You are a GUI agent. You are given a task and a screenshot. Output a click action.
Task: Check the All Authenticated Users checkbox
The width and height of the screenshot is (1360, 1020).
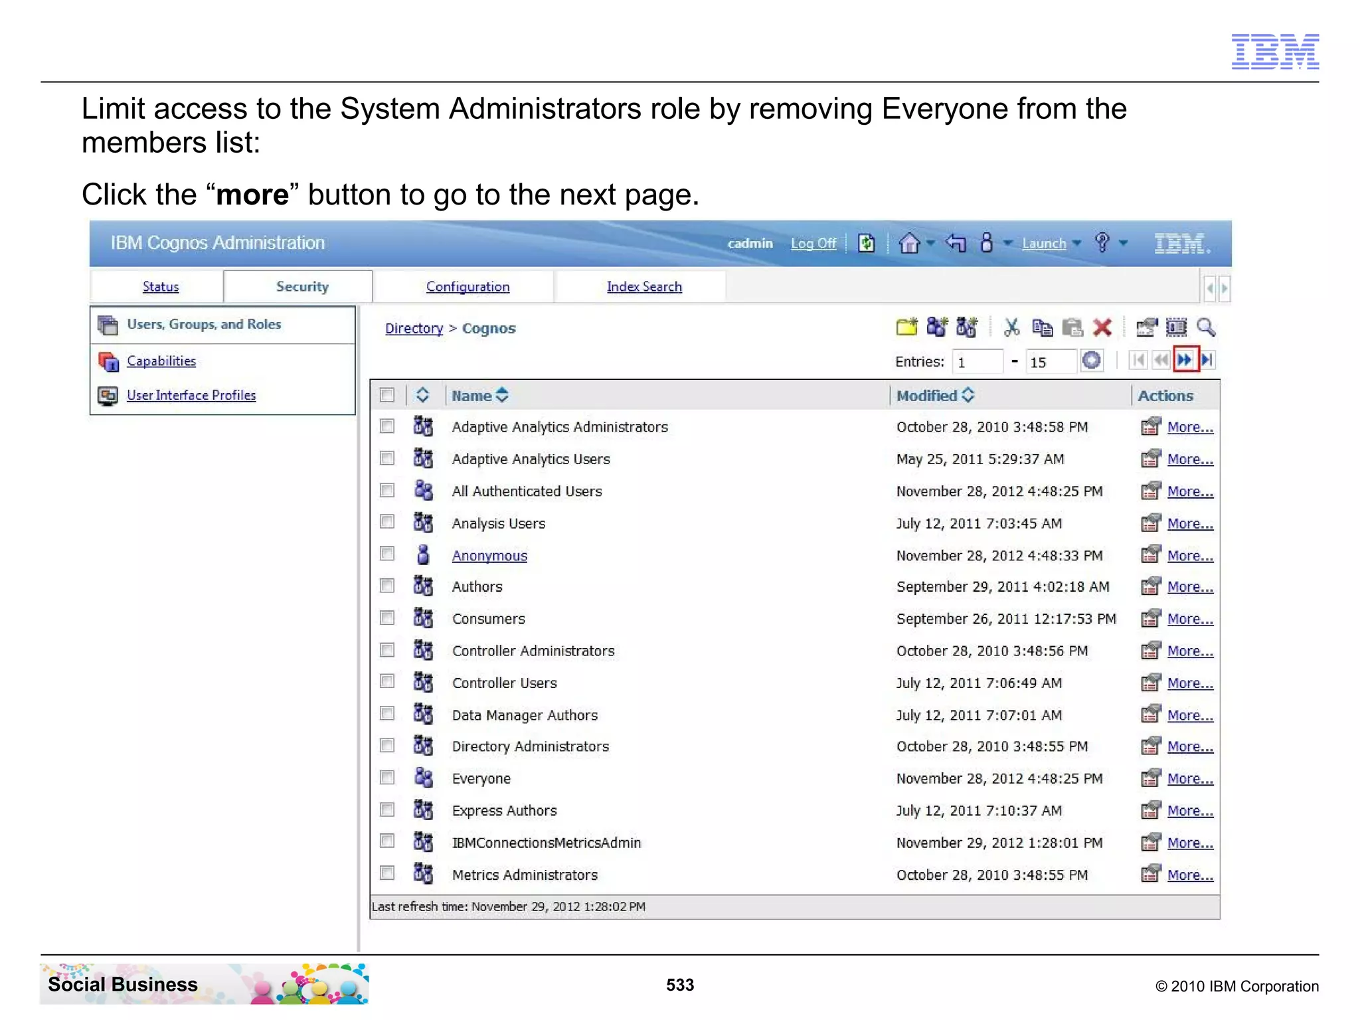pyautogui.click(x=387, y=490)
